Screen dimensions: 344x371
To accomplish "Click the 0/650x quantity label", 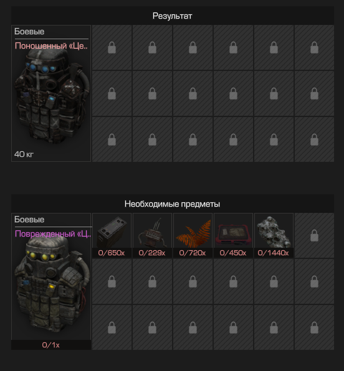I will pos(112,253).
